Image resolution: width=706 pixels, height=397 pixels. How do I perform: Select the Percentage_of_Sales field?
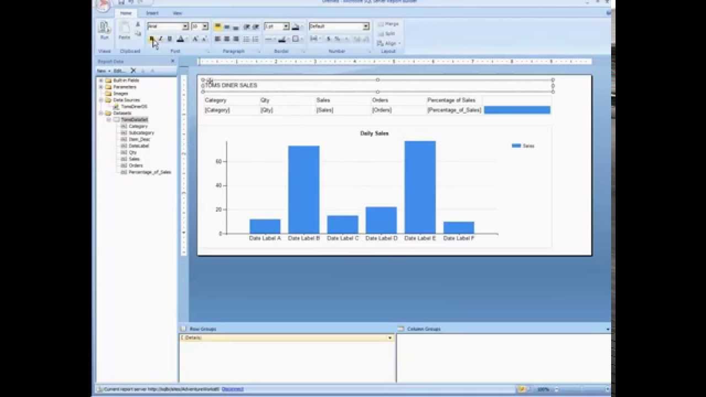pos(150,172)
